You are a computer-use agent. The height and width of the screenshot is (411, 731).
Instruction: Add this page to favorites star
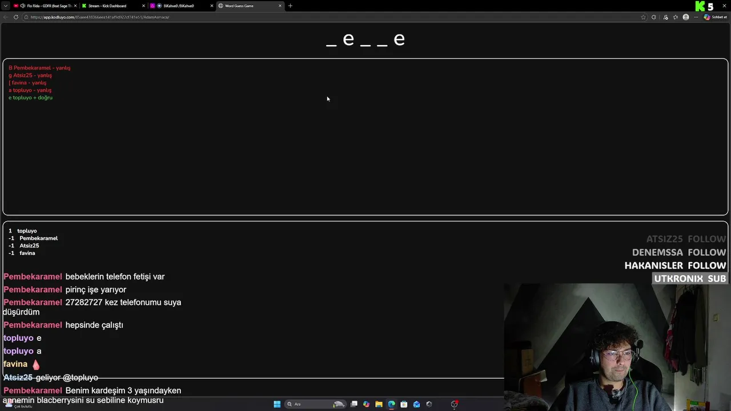point(643,17)
